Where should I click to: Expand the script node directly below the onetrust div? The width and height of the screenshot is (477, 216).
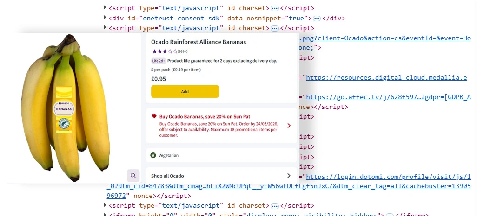[x=105, y=28]
